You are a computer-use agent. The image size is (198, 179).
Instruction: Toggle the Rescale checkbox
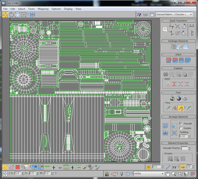pyautogui.click(x=181, y=124)
